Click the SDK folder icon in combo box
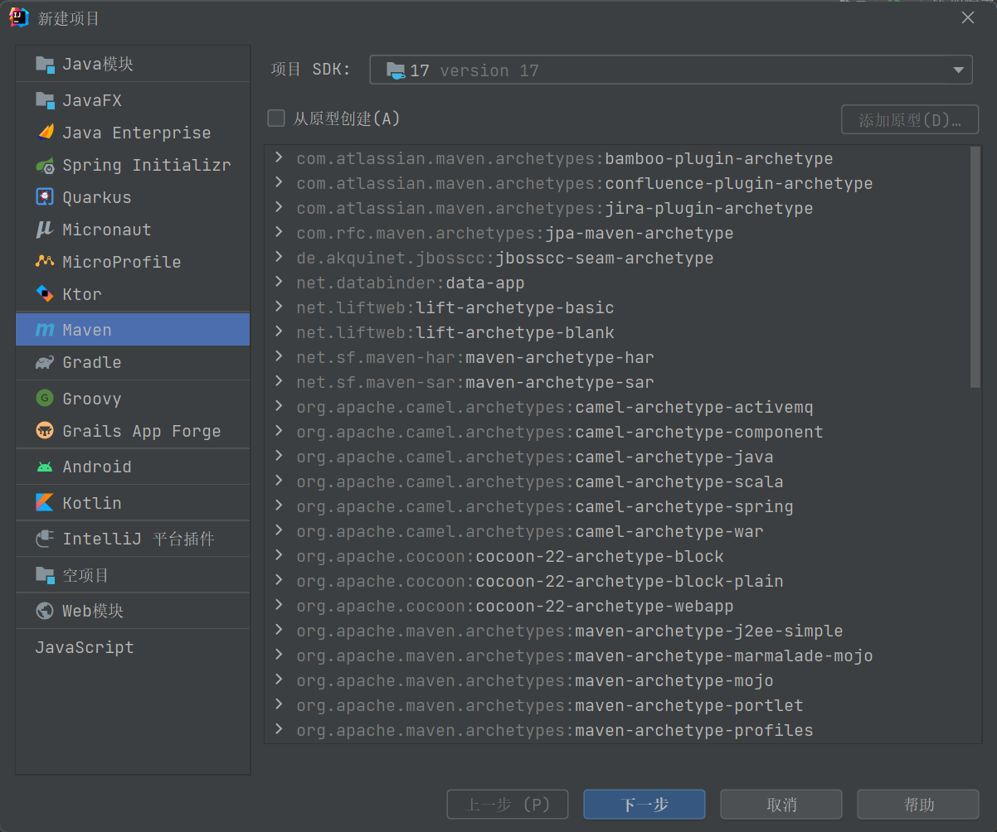This screenshot has height=832, width=997. tap(396, 70)
